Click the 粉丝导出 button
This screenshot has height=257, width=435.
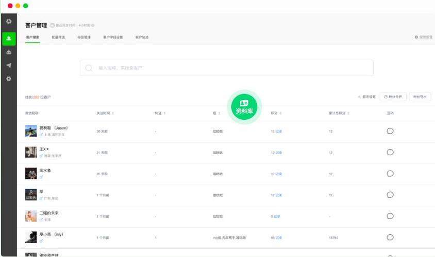[x=420, y=97]
